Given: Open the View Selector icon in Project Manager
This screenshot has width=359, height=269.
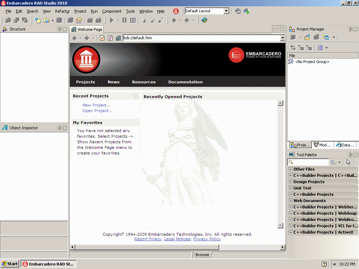Looking at the screenshot, I should (321, 47).
